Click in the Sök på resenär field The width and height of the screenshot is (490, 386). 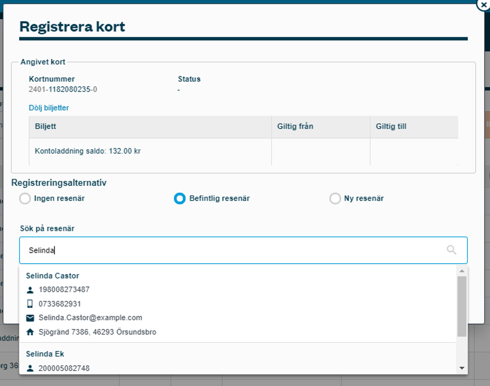[231, 250]
